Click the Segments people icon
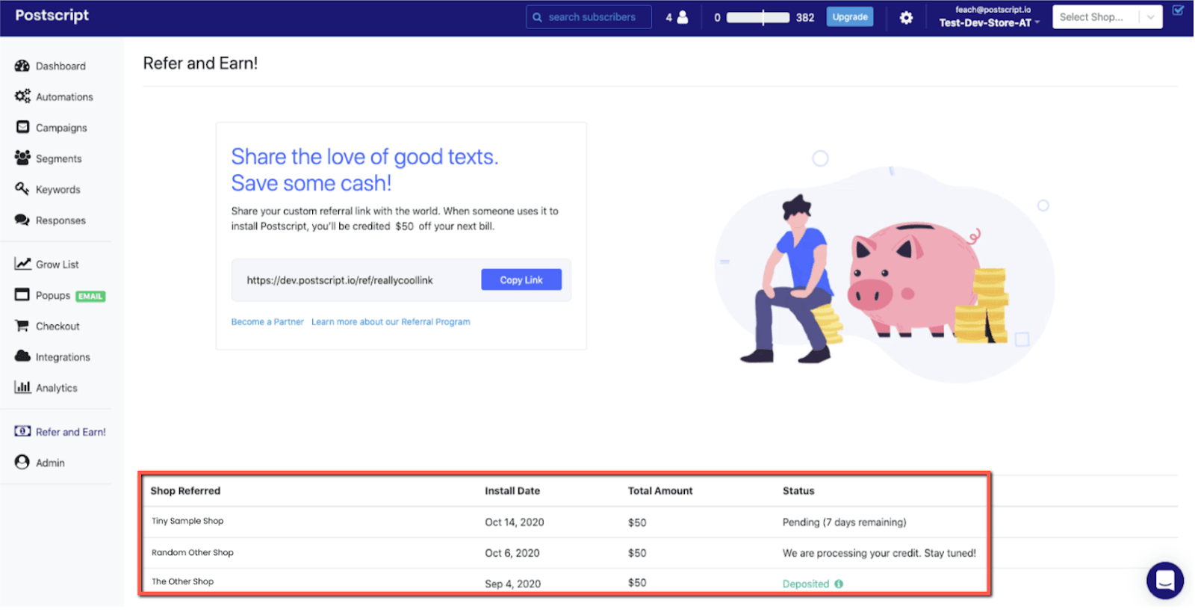 (x=22, y=158)
